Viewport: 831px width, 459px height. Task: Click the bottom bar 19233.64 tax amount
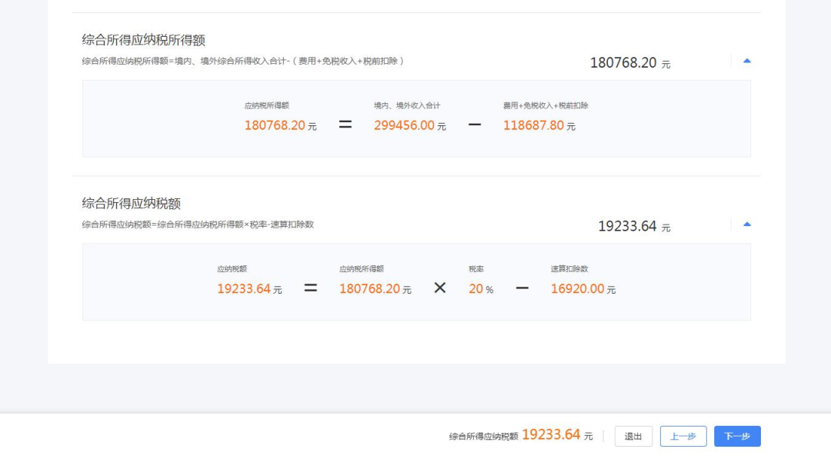tap(551, 434)
